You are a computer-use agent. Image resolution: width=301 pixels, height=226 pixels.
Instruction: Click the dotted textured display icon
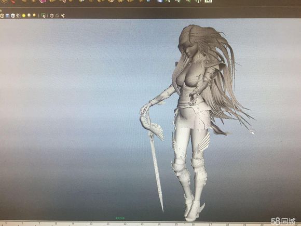18,16
